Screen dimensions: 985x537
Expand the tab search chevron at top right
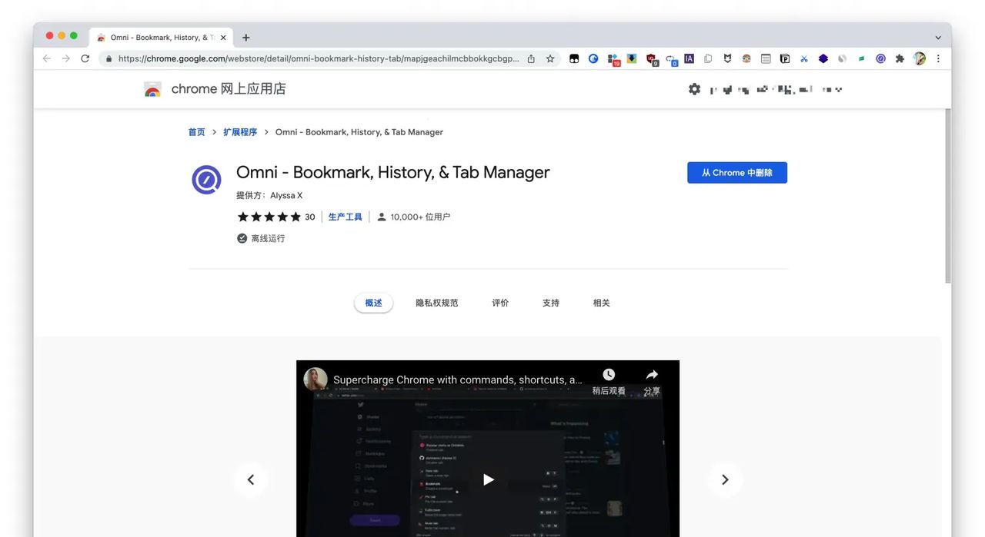[x=938, y=38]
